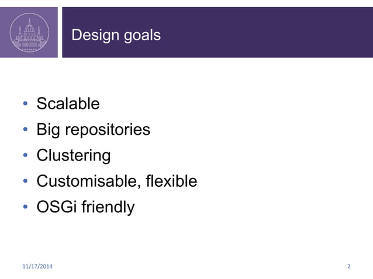Screen dimensions: 373x279
Task: Click the slide number 2
Action: point(349,266)
